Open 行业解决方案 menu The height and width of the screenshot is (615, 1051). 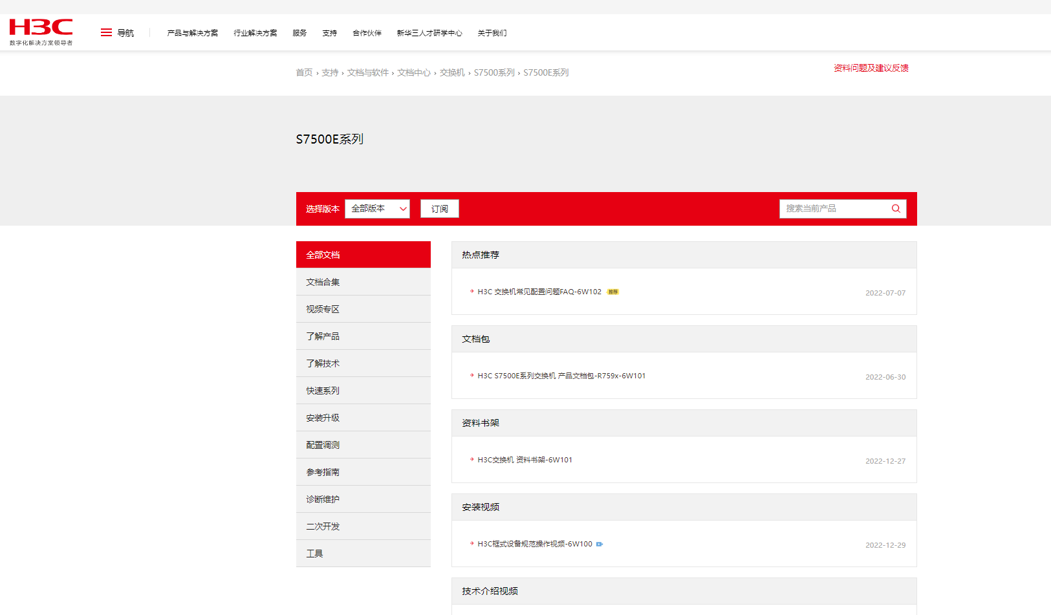pos(255,33)
